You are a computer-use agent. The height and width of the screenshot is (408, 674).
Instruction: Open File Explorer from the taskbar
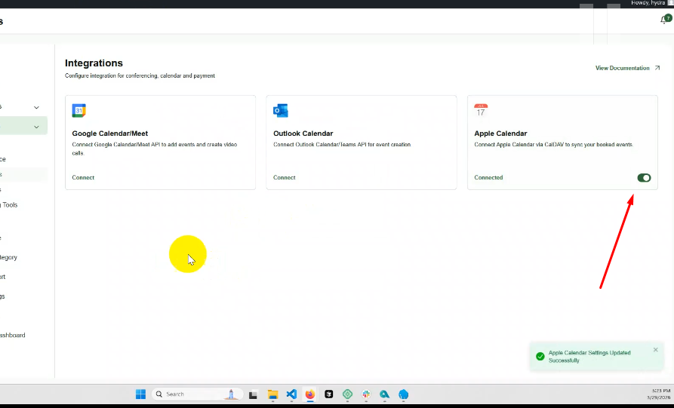(272, 394)
